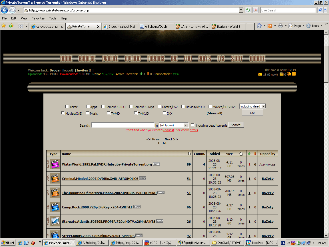329x247 pixels.
Task: Open the address bar URL dropdown arrow
Action: [241, 10]
